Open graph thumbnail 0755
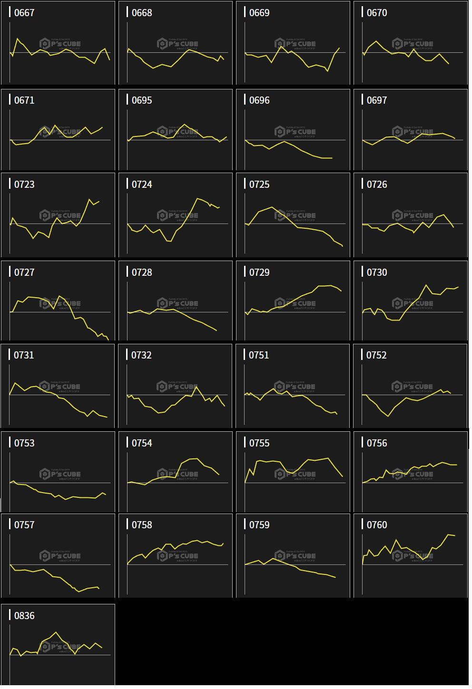 [x=293, y=472]
